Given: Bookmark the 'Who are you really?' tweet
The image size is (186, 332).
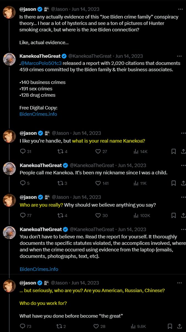Looking at the screenshot, I should (174, 215).
